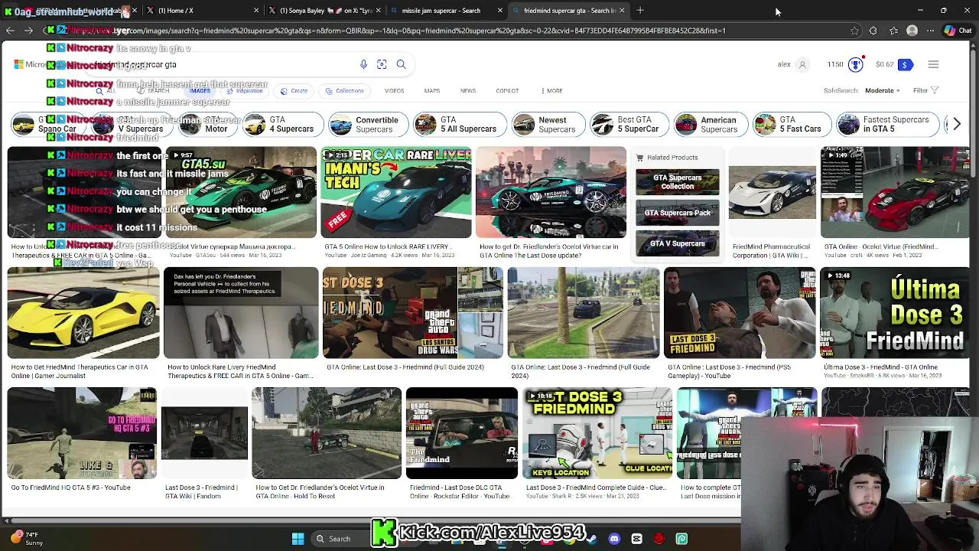The height and width of the screenshot is (551, 979).
Task: Open Microsoft Rewards trophy icon
Action: [855, 64]
